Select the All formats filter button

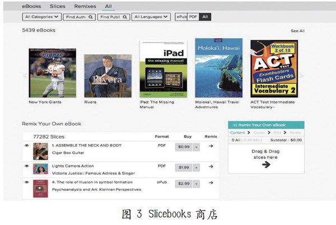click(x=205, y=17)
